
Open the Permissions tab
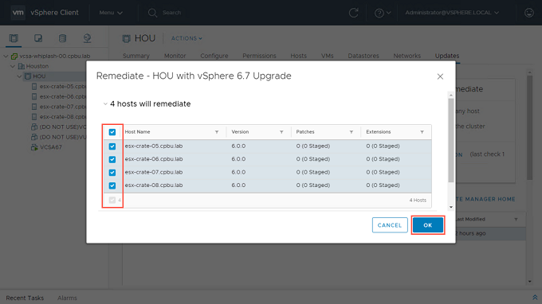click(x=259, y=56)
